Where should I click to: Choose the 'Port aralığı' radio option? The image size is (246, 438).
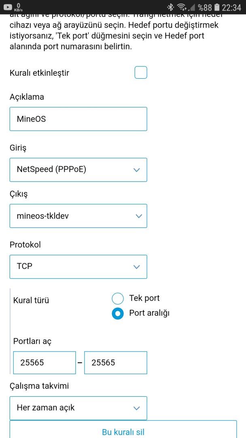(x=117, y=313)
